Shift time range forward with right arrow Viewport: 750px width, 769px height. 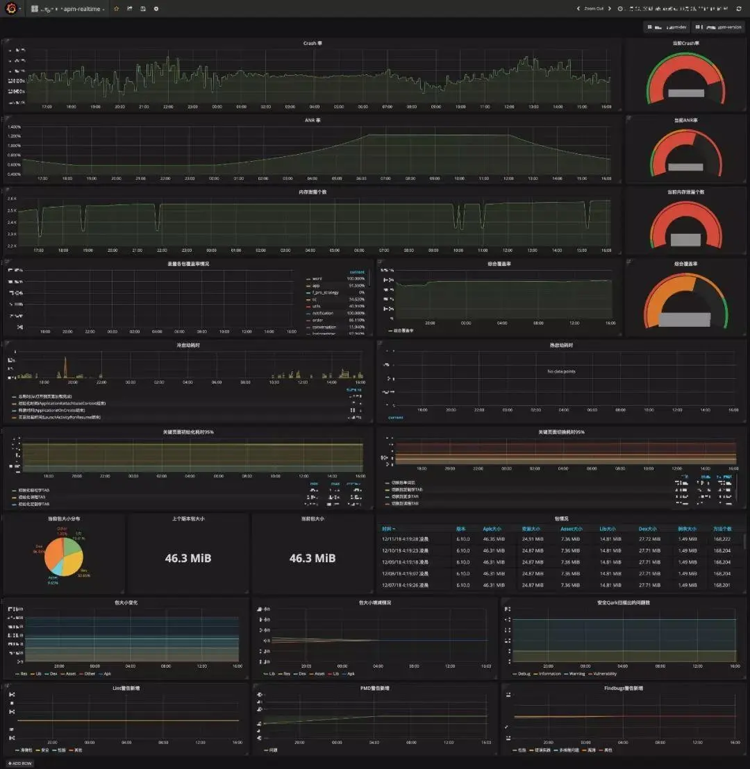tap(610, 8)
